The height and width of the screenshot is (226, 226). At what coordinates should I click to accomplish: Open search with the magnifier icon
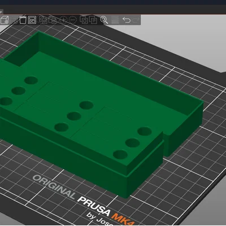pos(104,20)
